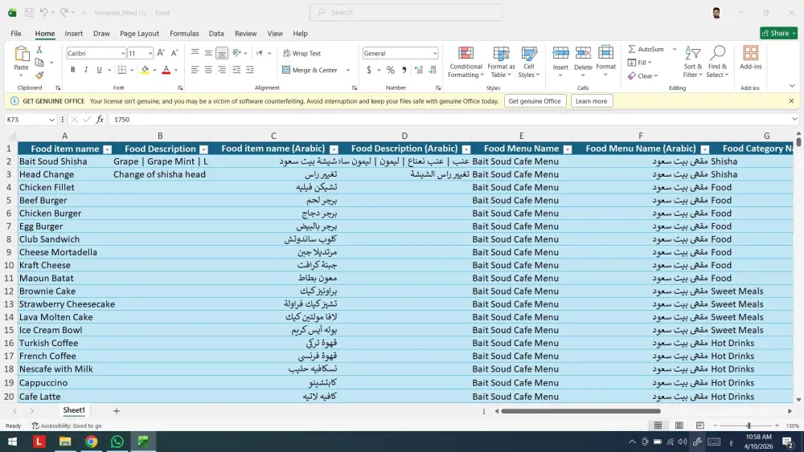Click the Paste clipboard icon

pyautogui.click(x=22, y=53)
